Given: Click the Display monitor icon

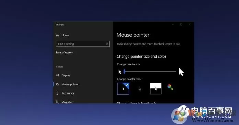Looking at the screenshot, I should tap(57, 75).
